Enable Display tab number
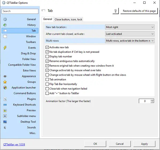Image resolution: width=160 pixels, height=150 pixels. [47, 56]
